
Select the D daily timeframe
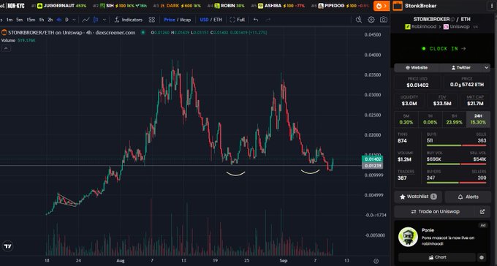point(67,20)
